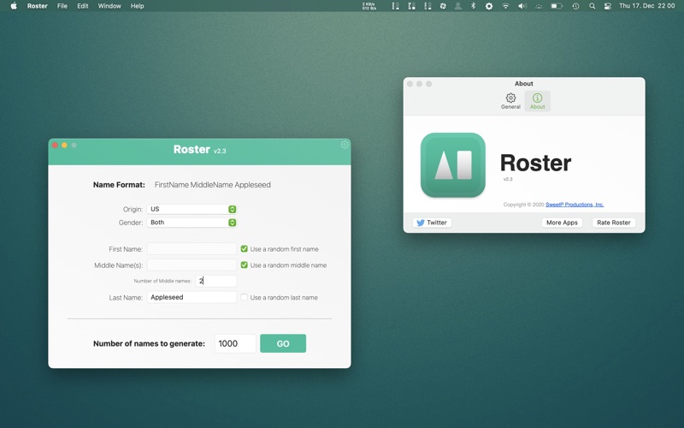
Task: Switch to General preferences tab
Action: tap(510, 101)
